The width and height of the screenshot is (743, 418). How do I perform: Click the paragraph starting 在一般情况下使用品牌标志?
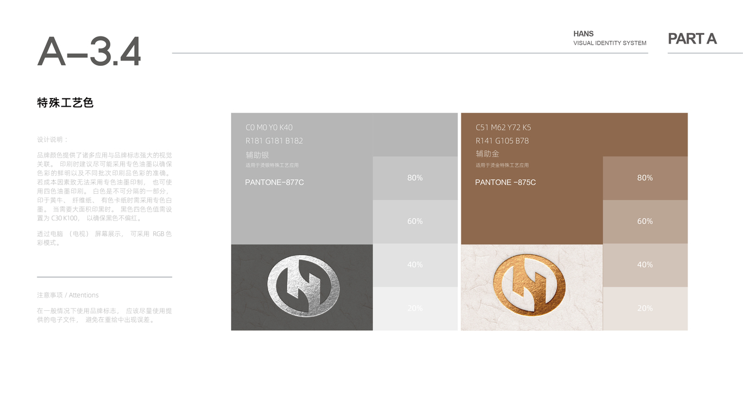104,315
